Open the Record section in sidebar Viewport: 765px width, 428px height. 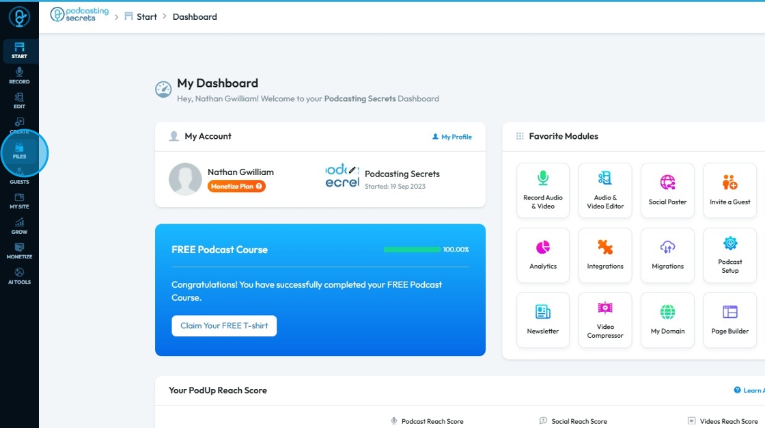[x=20, y=76]
